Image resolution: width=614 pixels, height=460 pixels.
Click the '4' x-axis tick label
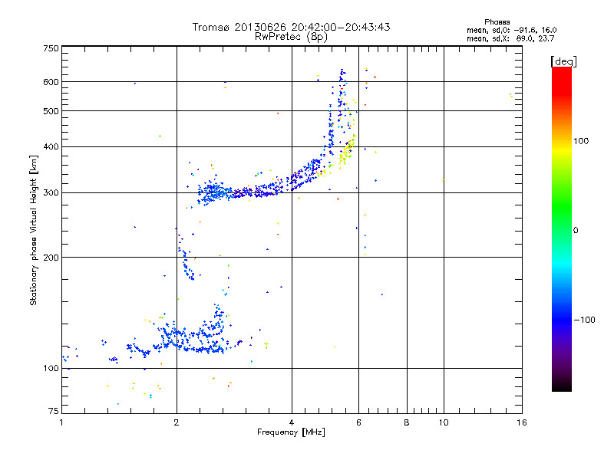(292, 422)
